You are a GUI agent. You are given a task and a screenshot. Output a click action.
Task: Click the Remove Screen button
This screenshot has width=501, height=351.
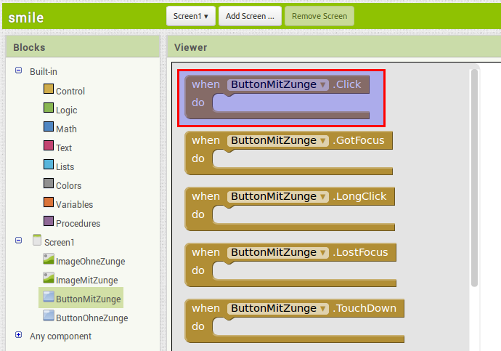coord(319,16)
